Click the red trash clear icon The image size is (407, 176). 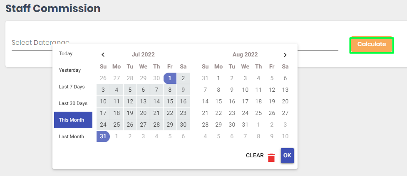[x=271, y=157]
